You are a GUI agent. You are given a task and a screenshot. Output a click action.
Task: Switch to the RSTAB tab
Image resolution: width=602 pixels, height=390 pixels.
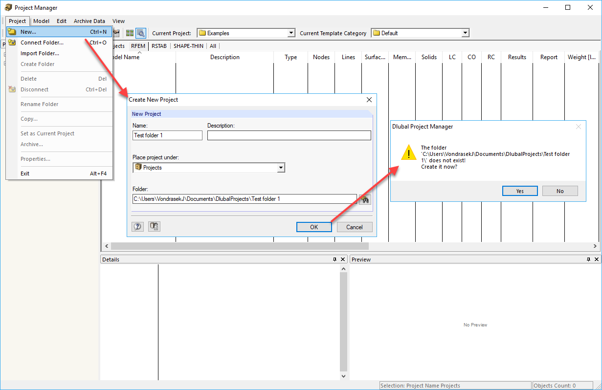159,46
